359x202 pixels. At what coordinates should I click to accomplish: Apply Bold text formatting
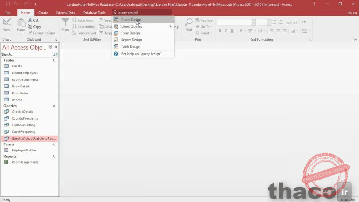tap(220, 31)
